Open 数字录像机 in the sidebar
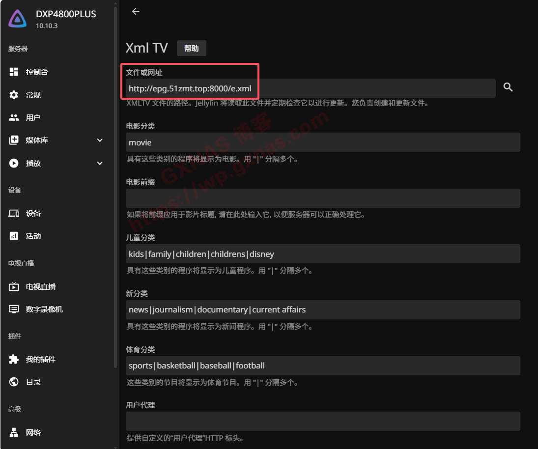The image size is (538, 449). click(44, 309)
